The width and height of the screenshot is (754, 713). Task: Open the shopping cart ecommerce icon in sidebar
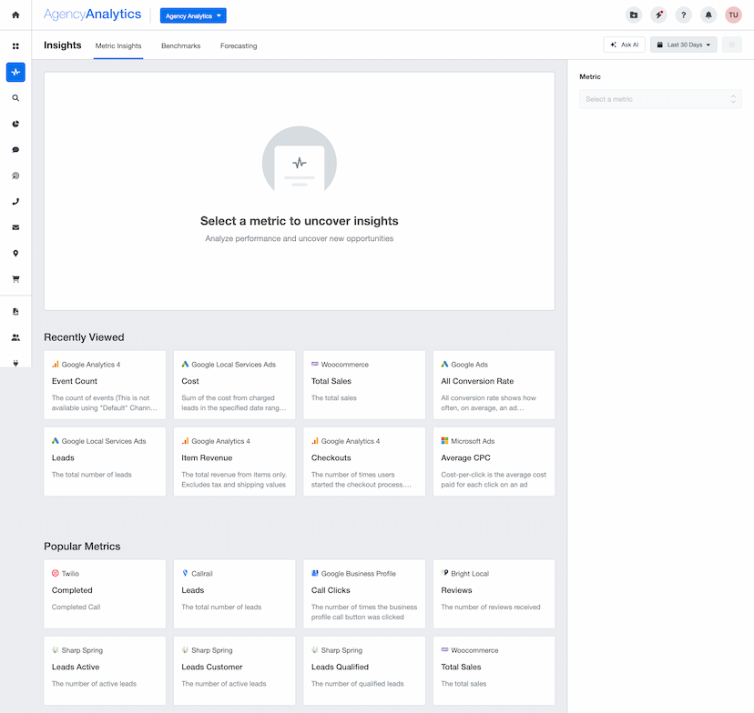(15, 279)
